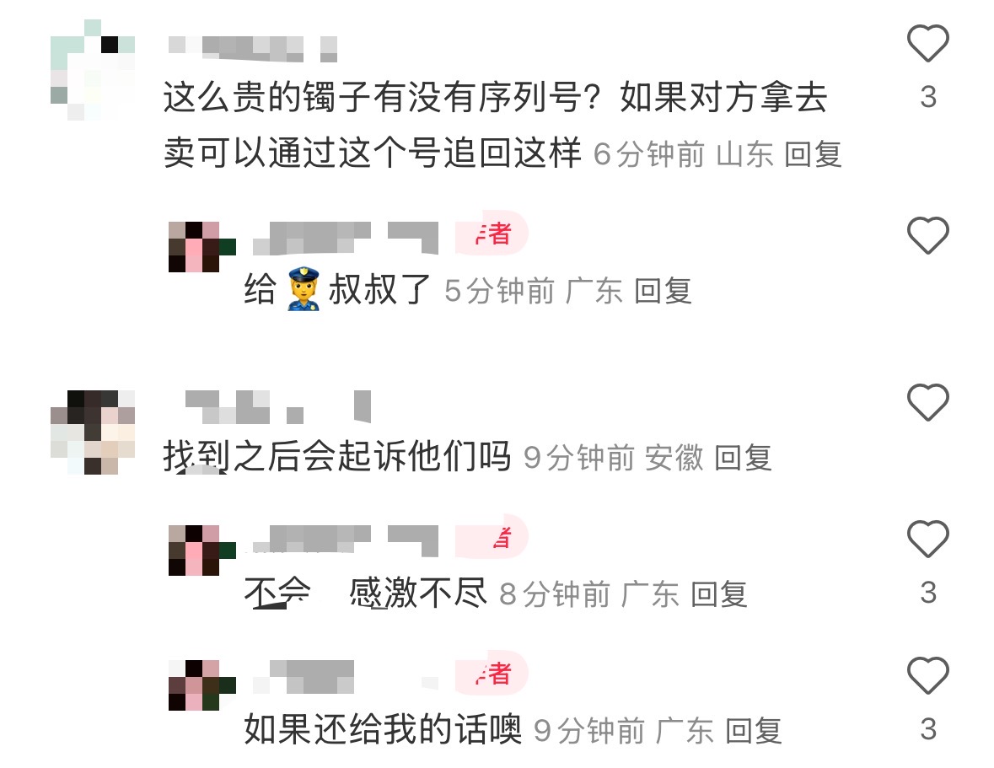The image size is (994, 768).
Task: Like the comment '找到之后会起诉他们吗'
Action: (928, 402)
